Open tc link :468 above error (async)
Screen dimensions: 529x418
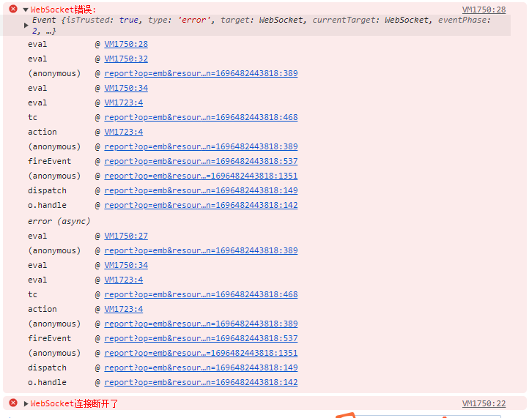pos(201,117)
